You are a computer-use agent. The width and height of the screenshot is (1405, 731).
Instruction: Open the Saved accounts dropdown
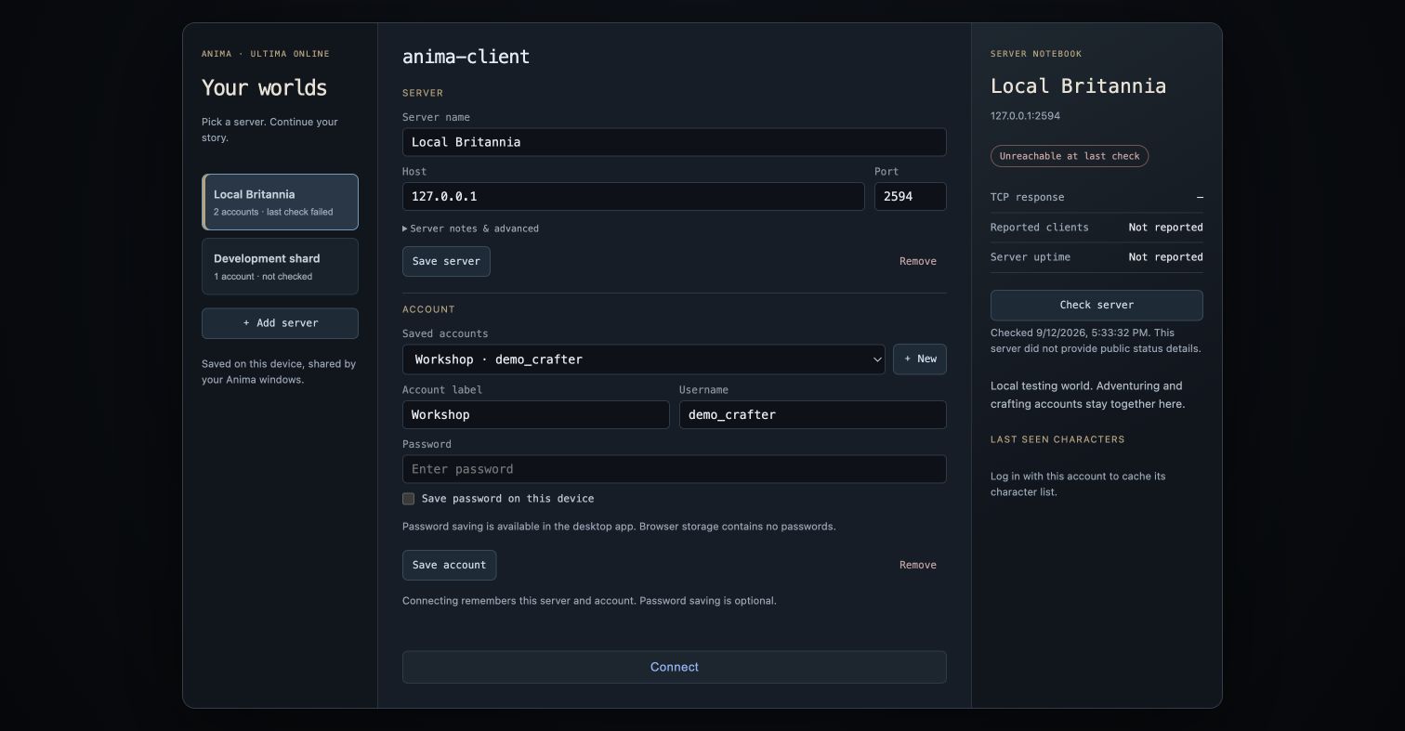[643, 359]
